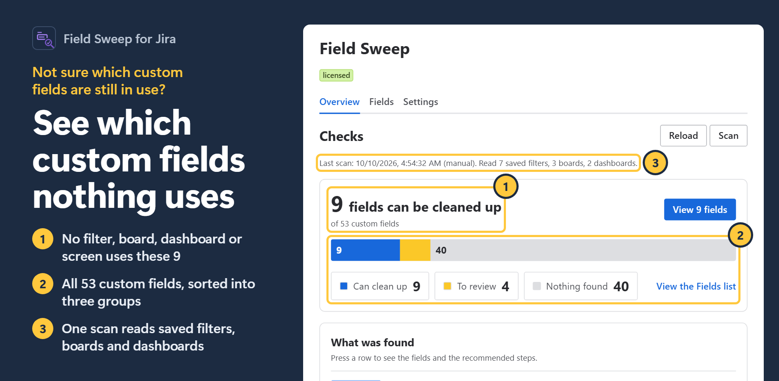Select the To review 4 legend card

[x=476, y=286]
